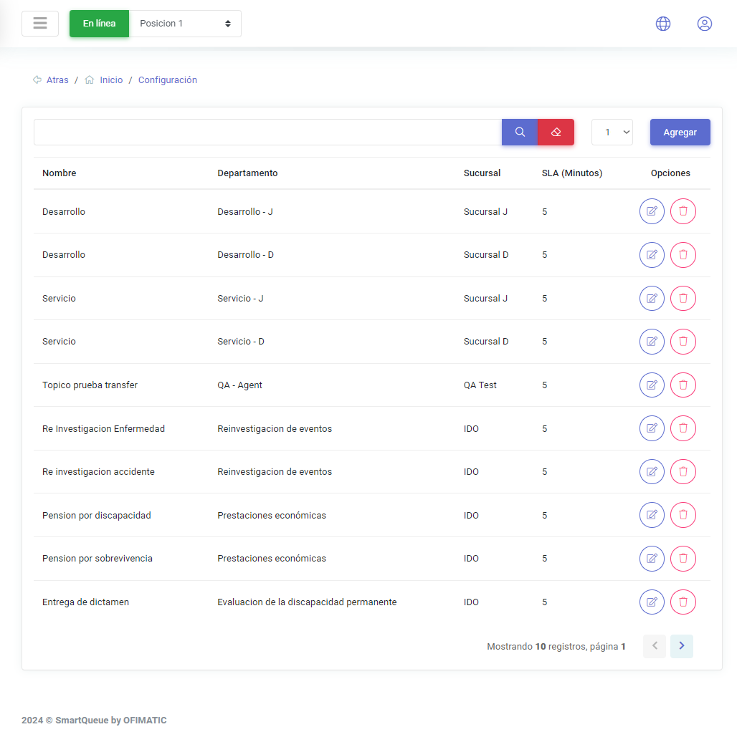Go to the next page arrow

point(682,646)
